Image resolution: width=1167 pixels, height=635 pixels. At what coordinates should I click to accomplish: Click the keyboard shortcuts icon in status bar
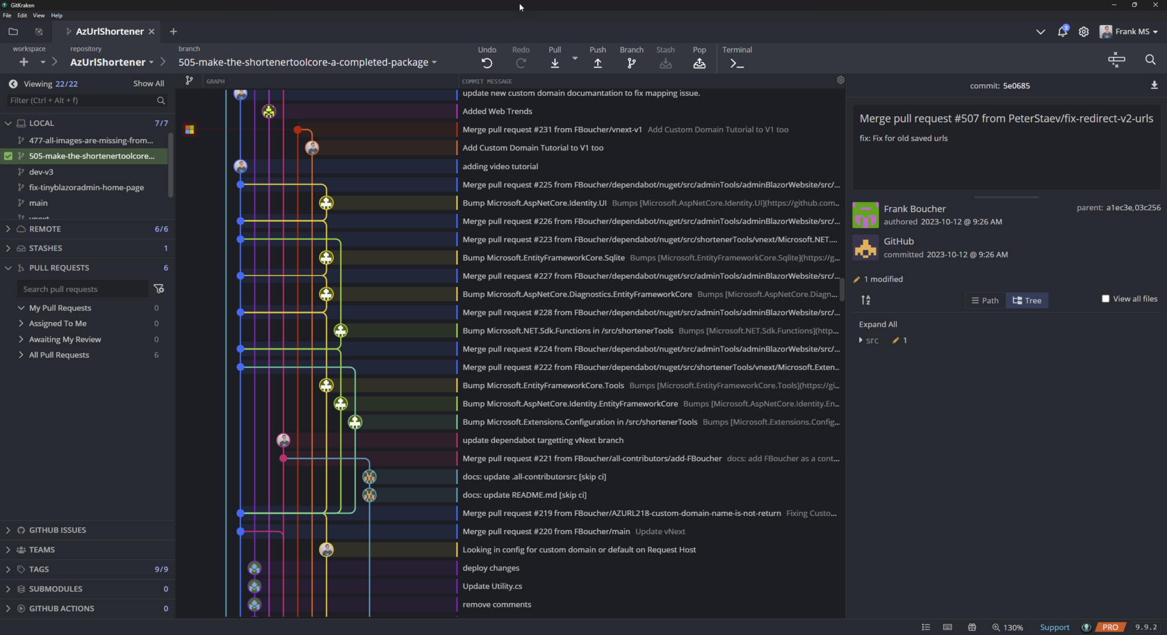(948, 627)
